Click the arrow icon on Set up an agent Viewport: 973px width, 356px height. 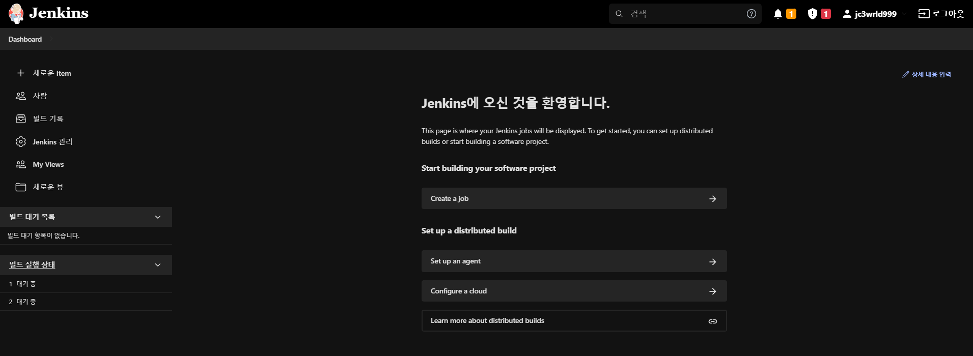pos(713,262)
